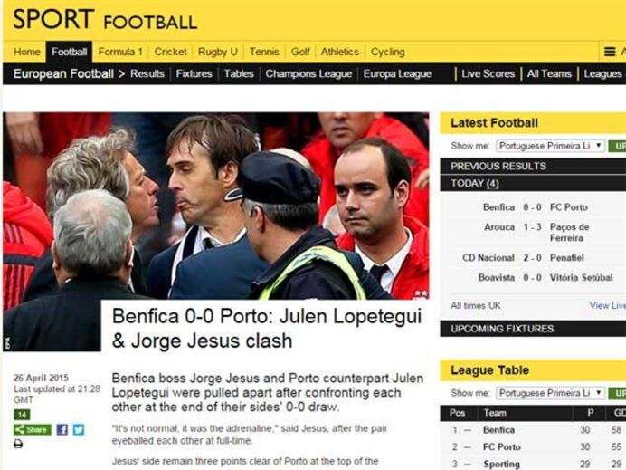Go to the Home tab
Screen dimensions: 626x470
[27, 52]
